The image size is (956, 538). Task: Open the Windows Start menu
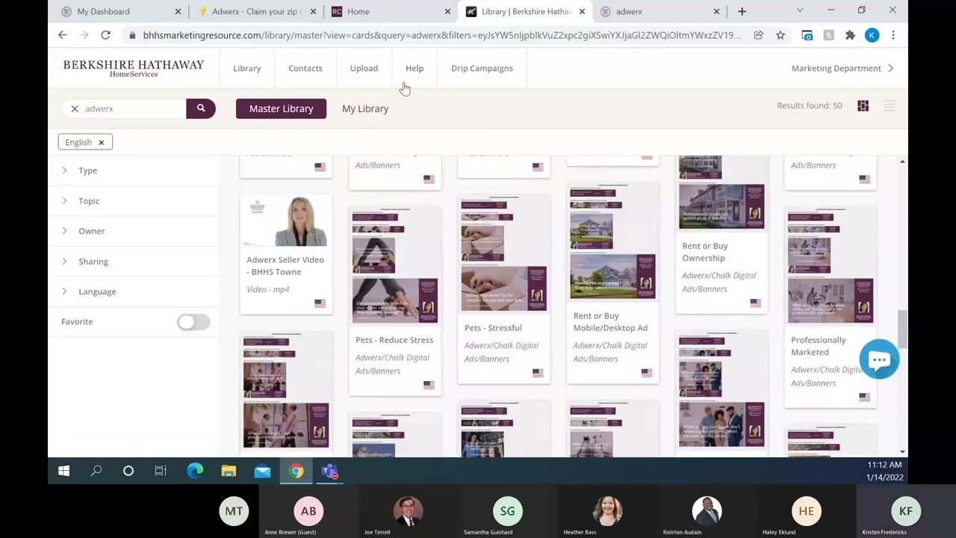pos(64,471)
